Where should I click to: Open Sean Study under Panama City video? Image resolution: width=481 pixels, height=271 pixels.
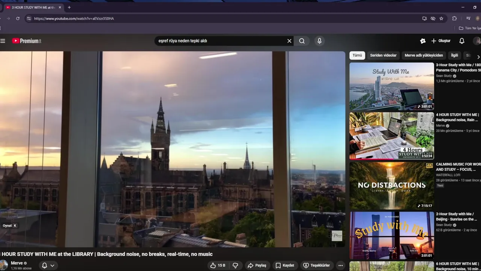coord(444,76)
